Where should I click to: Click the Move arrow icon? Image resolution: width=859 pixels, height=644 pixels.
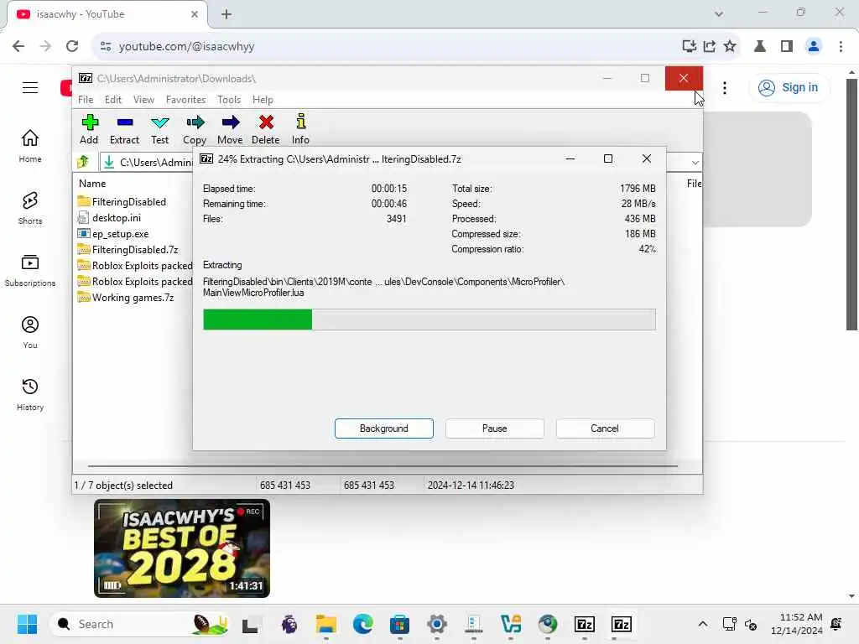pyautogui.click(x=230, y=129)
